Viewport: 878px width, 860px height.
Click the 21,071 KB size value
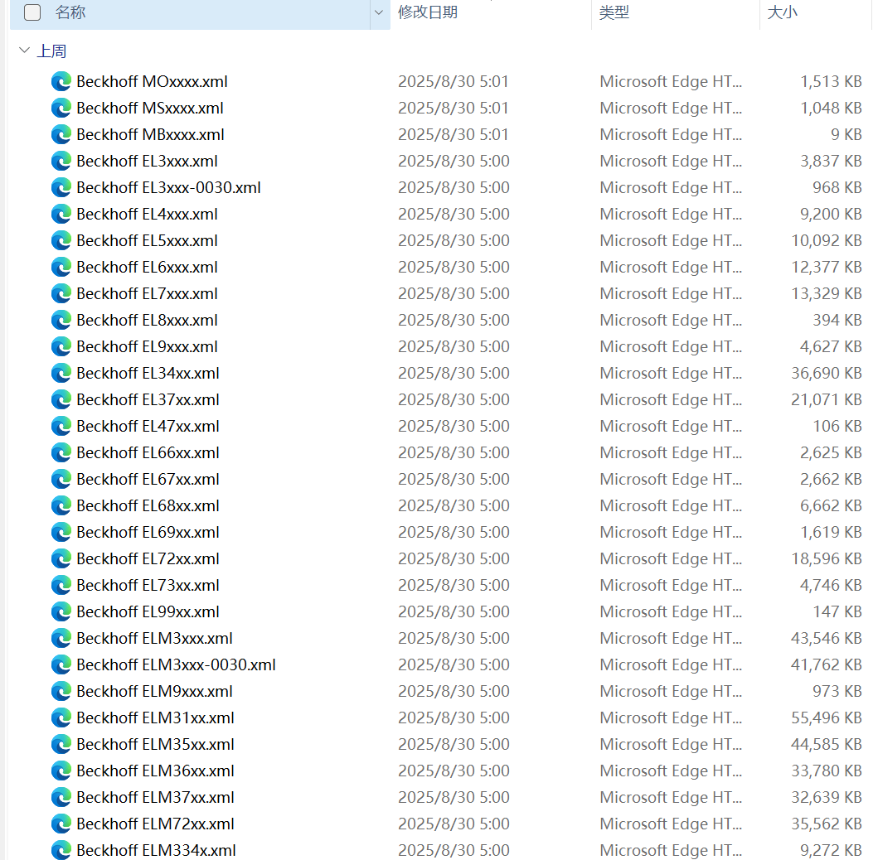point(827,400)
